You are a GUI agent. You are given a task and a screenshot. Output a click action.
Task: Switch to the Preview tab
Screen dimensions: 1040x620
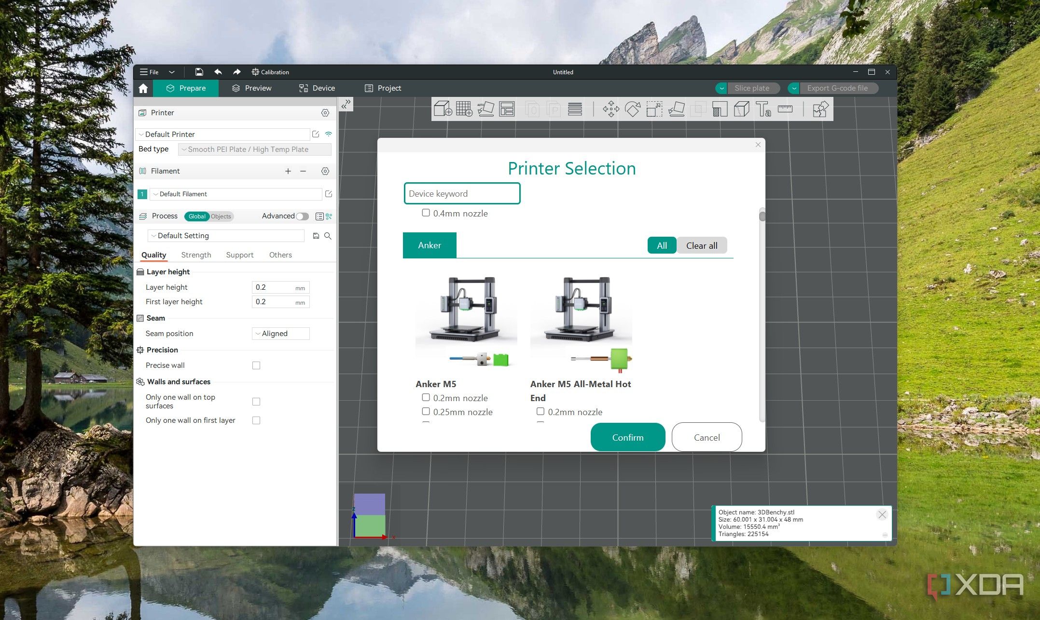point(251,88)
